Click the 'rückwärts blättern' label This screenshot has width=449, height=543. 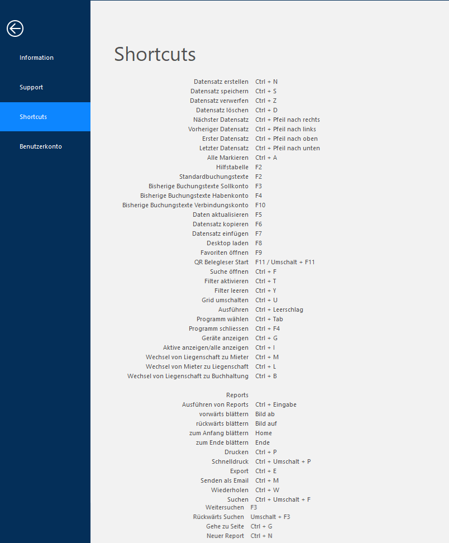point(222,423)
